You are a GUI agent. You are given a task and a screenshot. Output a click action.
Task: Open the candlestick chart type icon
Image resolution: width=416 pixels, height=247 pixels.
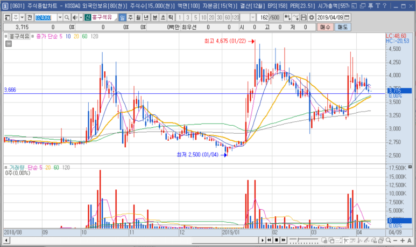click(x=287, y=18)
